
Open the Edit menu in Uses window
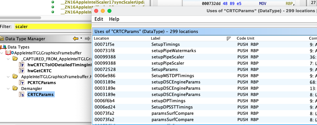99,19
